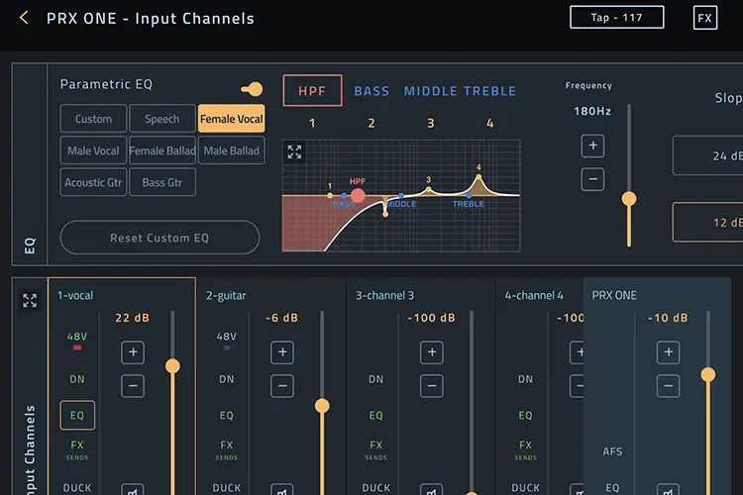Select the 3-channel 3 name label
This screenshot has height=495, width=743.
click(384, 295)
